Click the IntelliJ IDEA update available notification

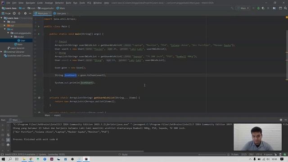35,154
